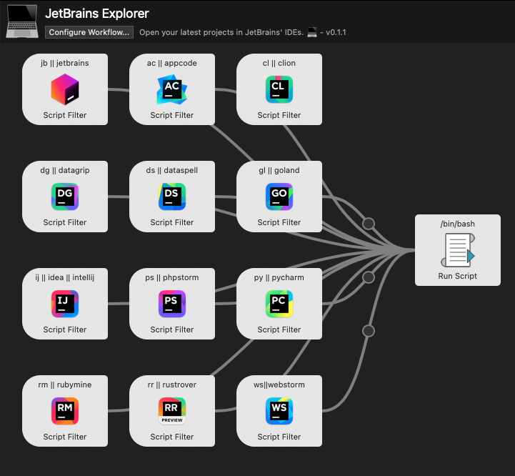Image resolution: width=515 pixels, height=476 pixels.
Task: Select the DataSpell DS icon
Action: click(x=171, y=197)
